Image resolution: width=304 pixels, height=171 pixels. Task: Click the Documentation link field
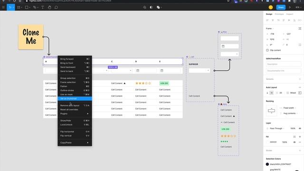(284, 71)
